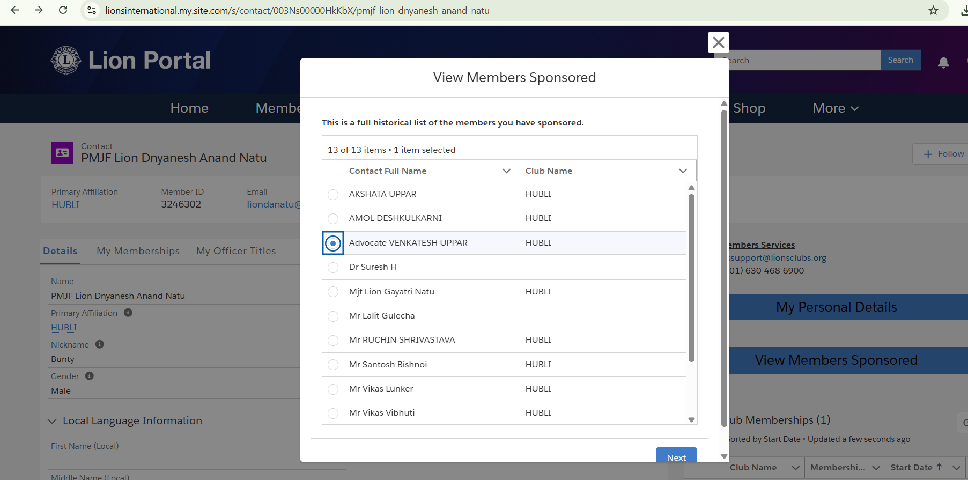968x480 pixels.
Task: Click the notification bell icon
Action: pyautogui.click(x=943, y=62)
